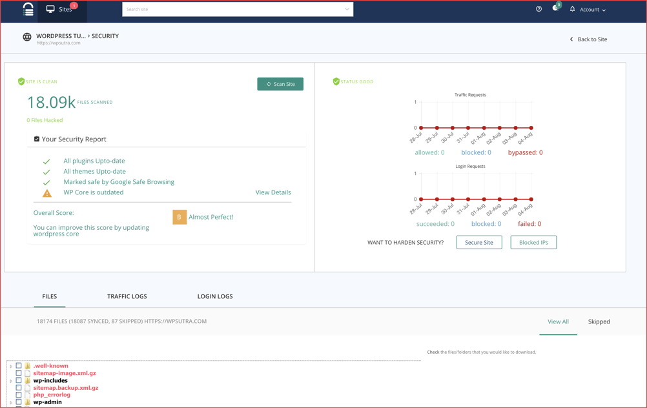Click the padlock logo in header
This screenshot has height=408, width=647.
click(x=28, y=10)
